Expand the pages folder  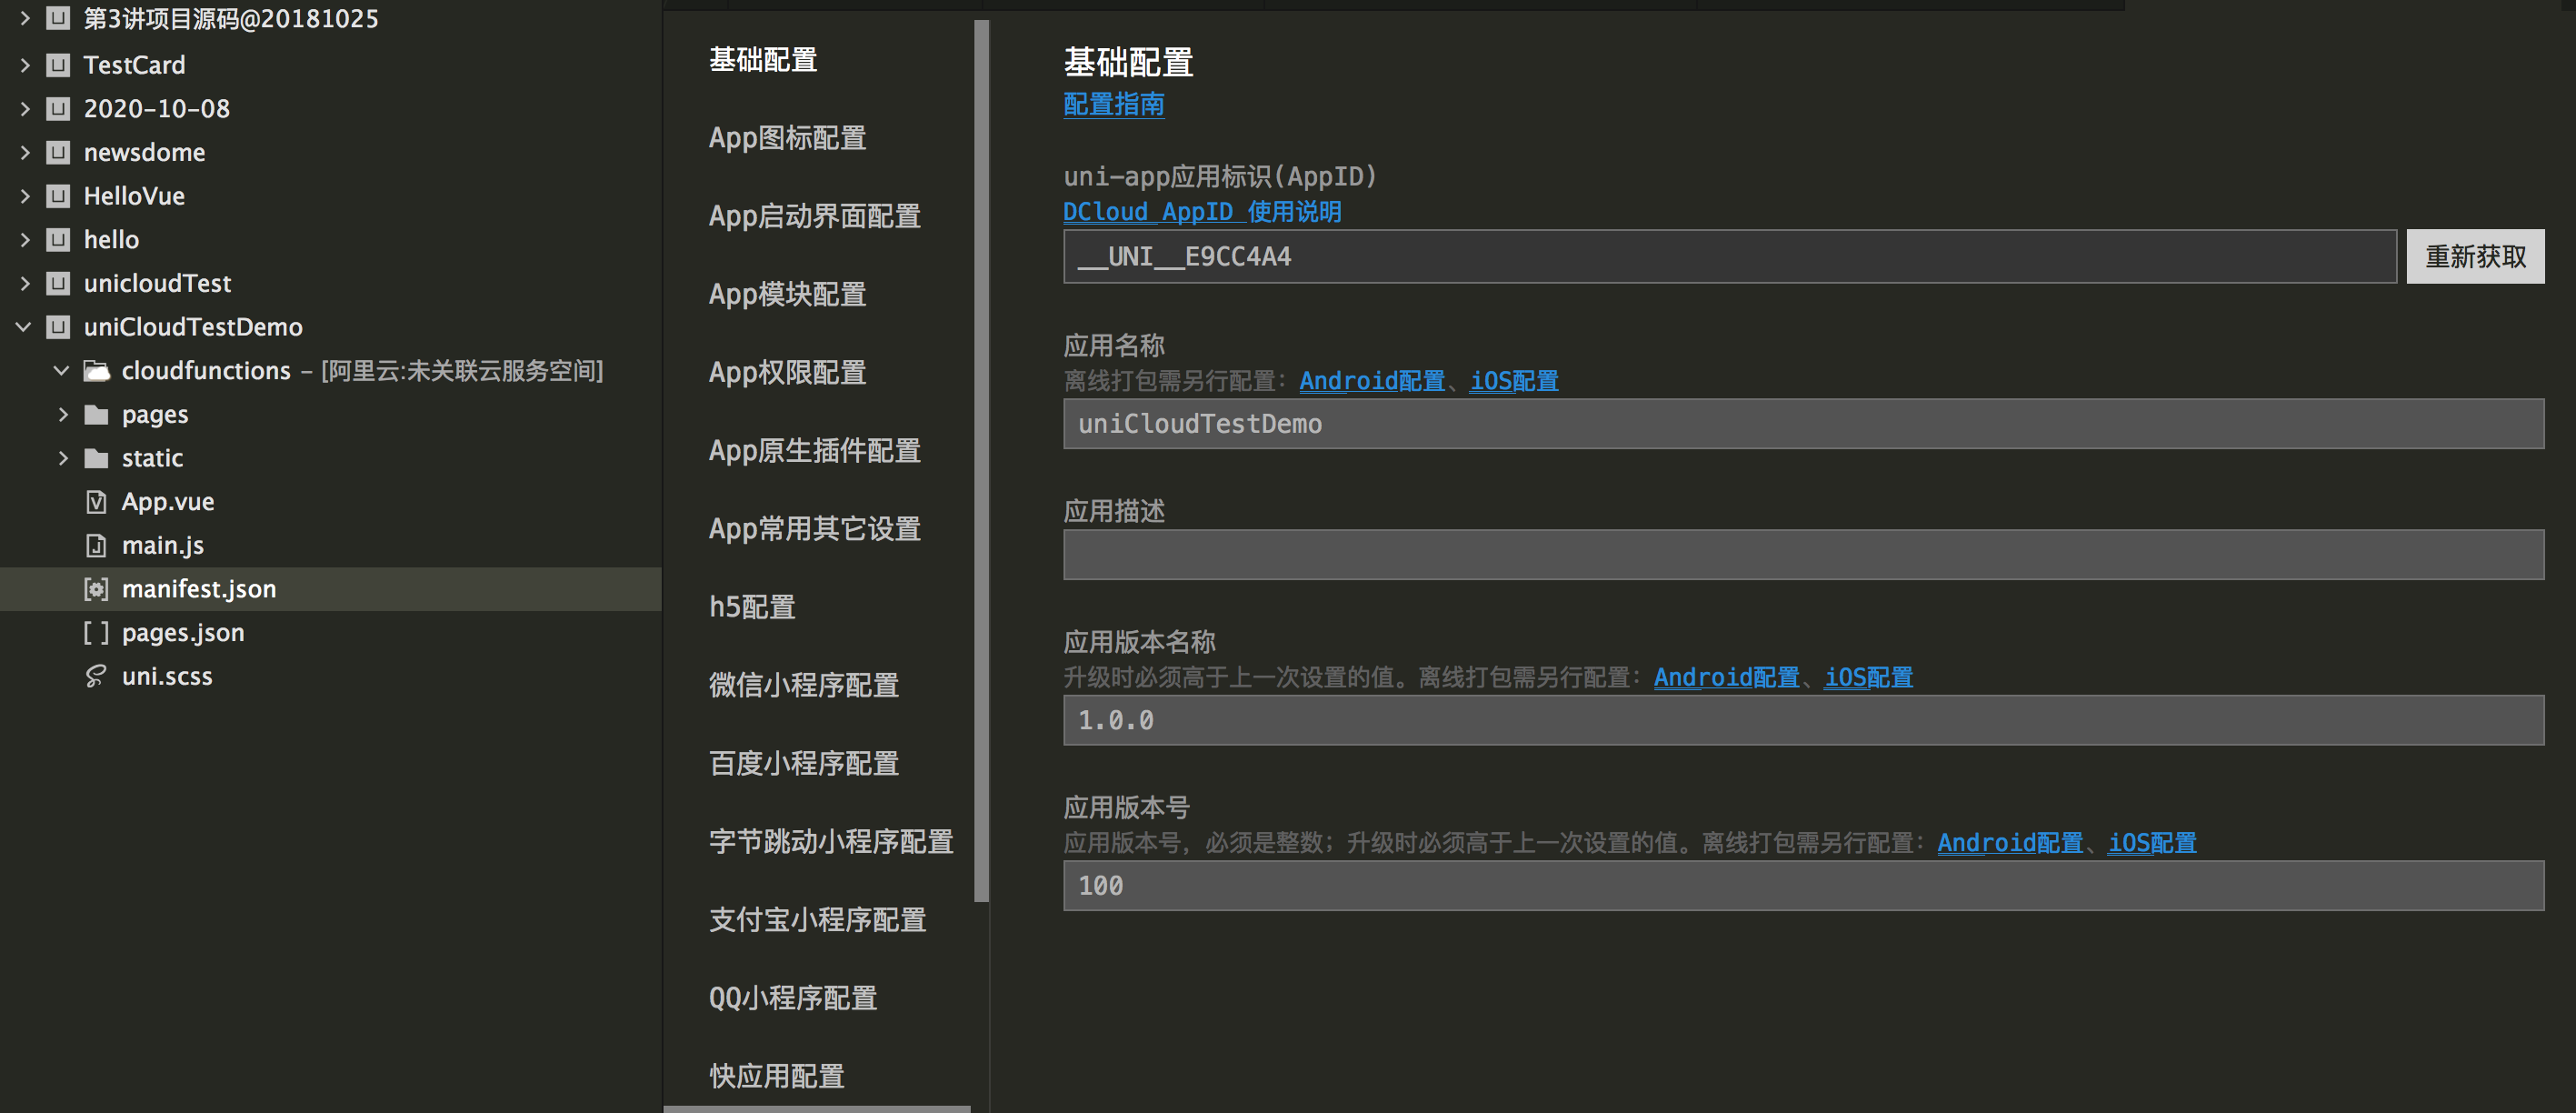pyautogui.click(x=64, y=414)
